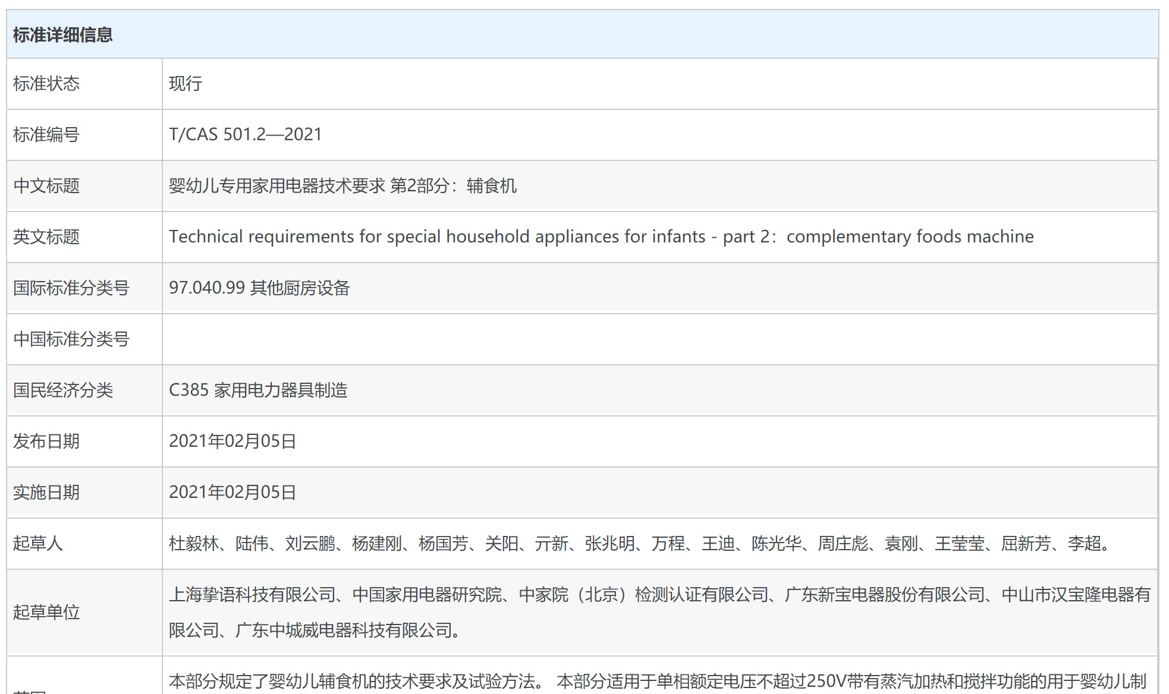Click the empty 中国标准分类号 value cell
Screen dimensions: 1169x694
659,339
